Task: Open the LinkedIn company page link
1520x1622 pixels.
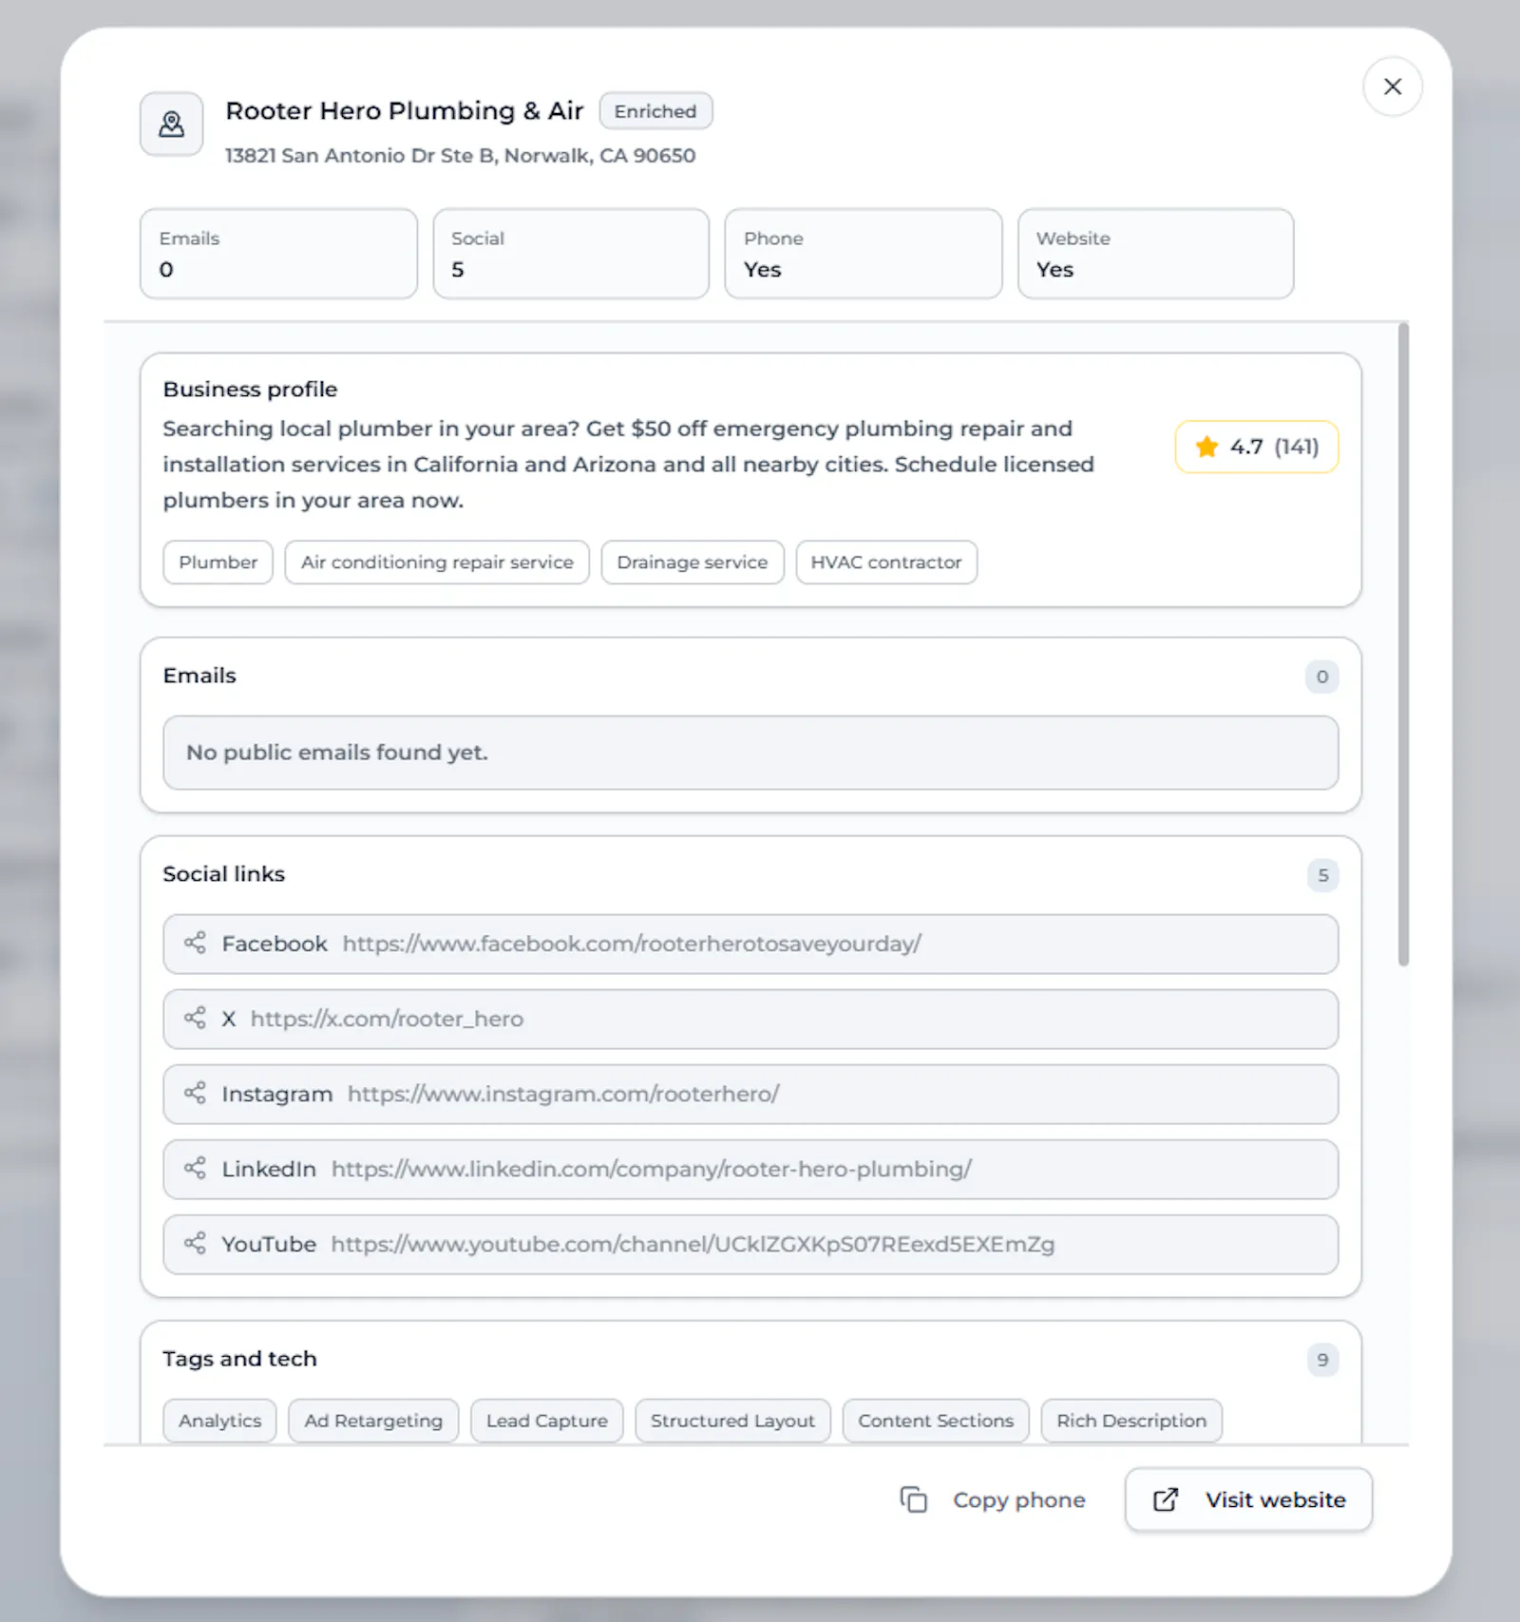Action: point(651,1169)
